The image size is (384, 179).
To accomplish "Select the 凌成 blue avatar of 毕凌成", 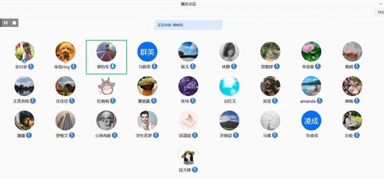I will point(311,120).
